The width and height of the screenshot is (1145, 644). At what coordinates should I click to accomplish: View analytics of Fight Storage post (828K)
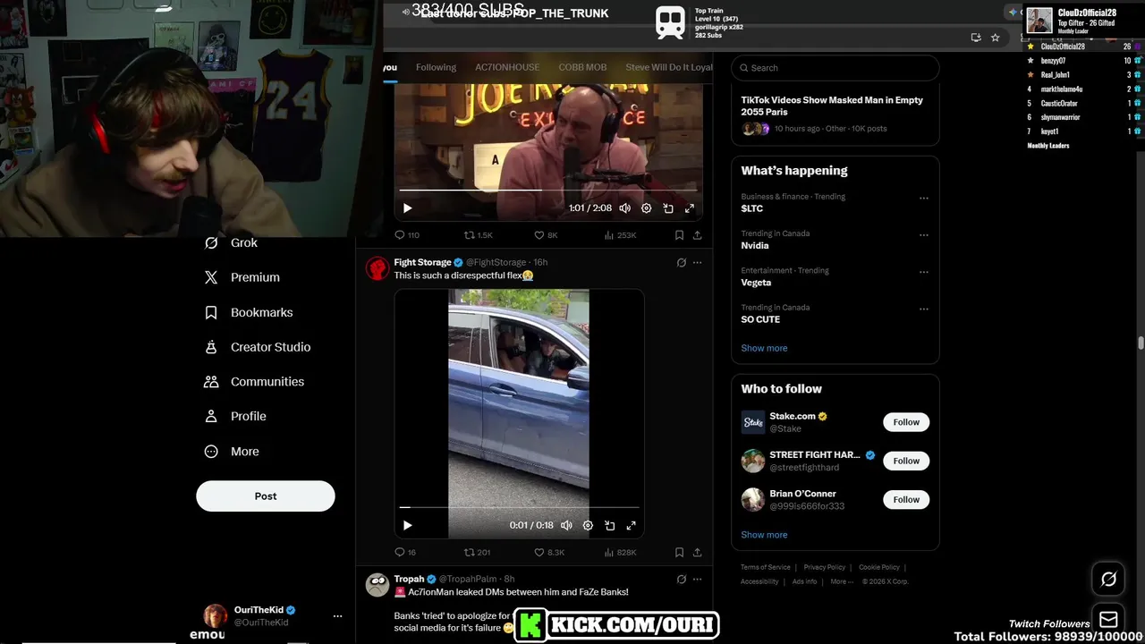[620, 553]
